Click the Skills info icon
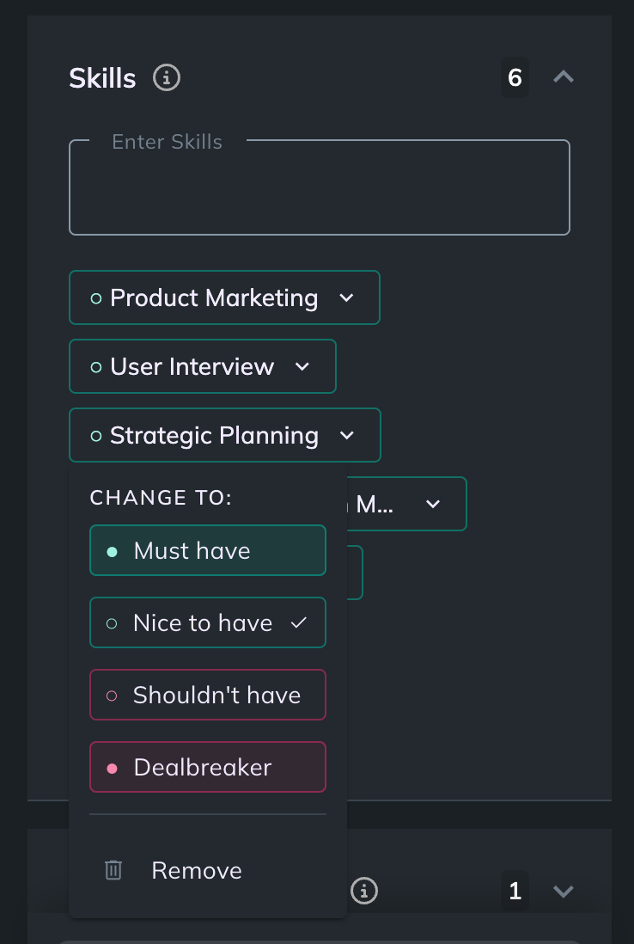 167,77
